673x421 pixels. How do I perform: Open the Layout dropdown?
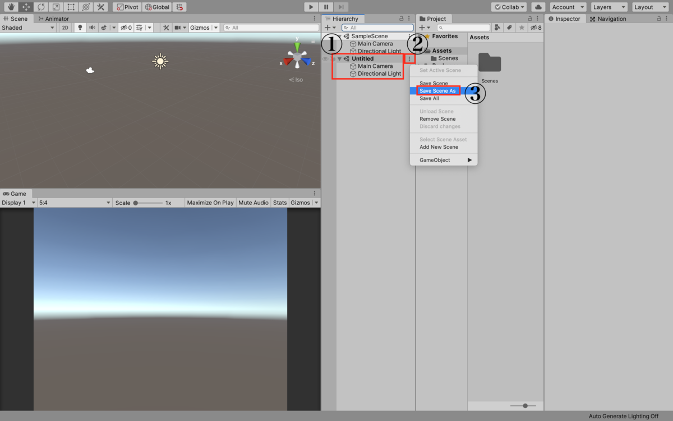tap(649, 7)
